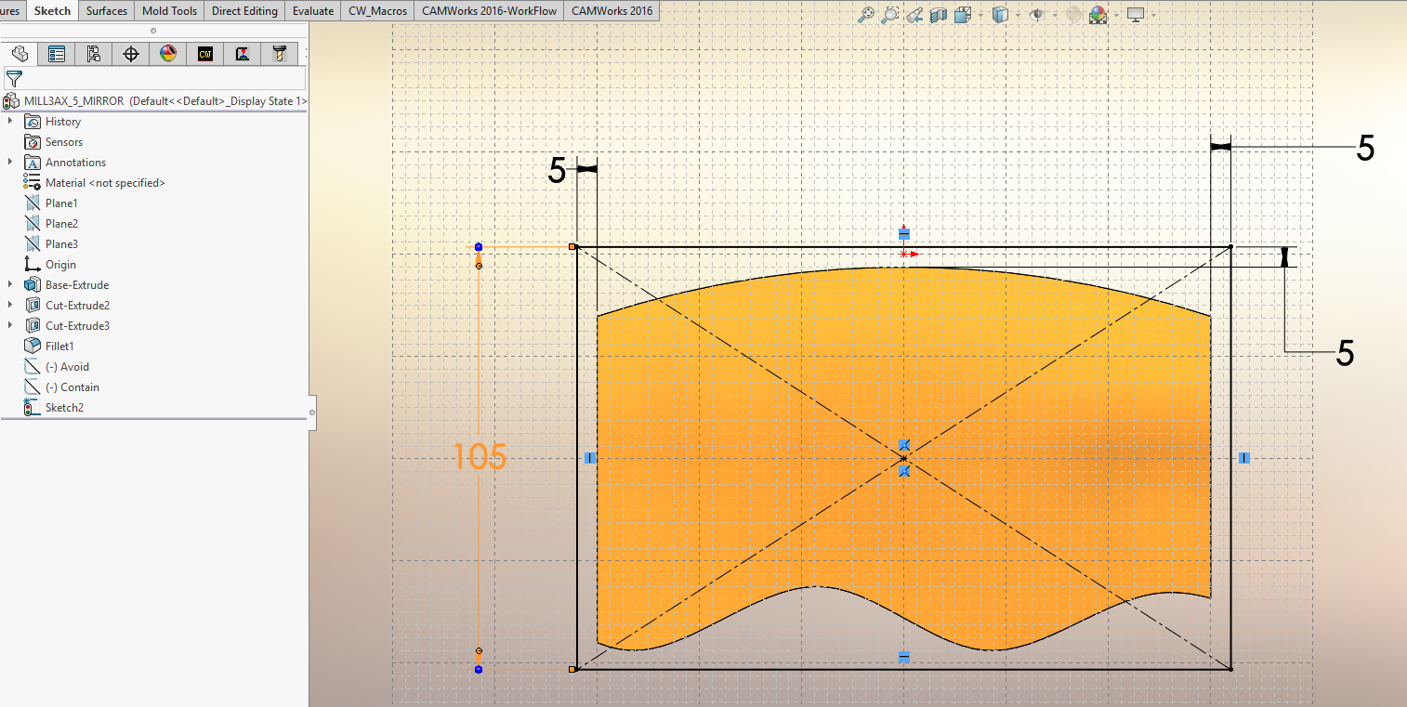Screen dimensions: 1407x707
Task: Switch to the DisplayManager color-ball tab
Action: (x=167, y=54)
